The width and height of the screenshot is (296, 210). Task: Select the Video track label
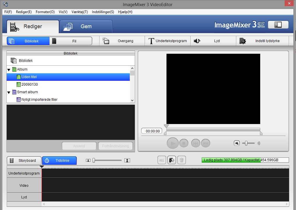click(24, 185)
